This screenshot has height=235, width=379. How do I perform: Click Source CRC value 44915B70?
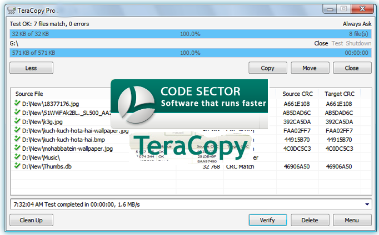297,140
